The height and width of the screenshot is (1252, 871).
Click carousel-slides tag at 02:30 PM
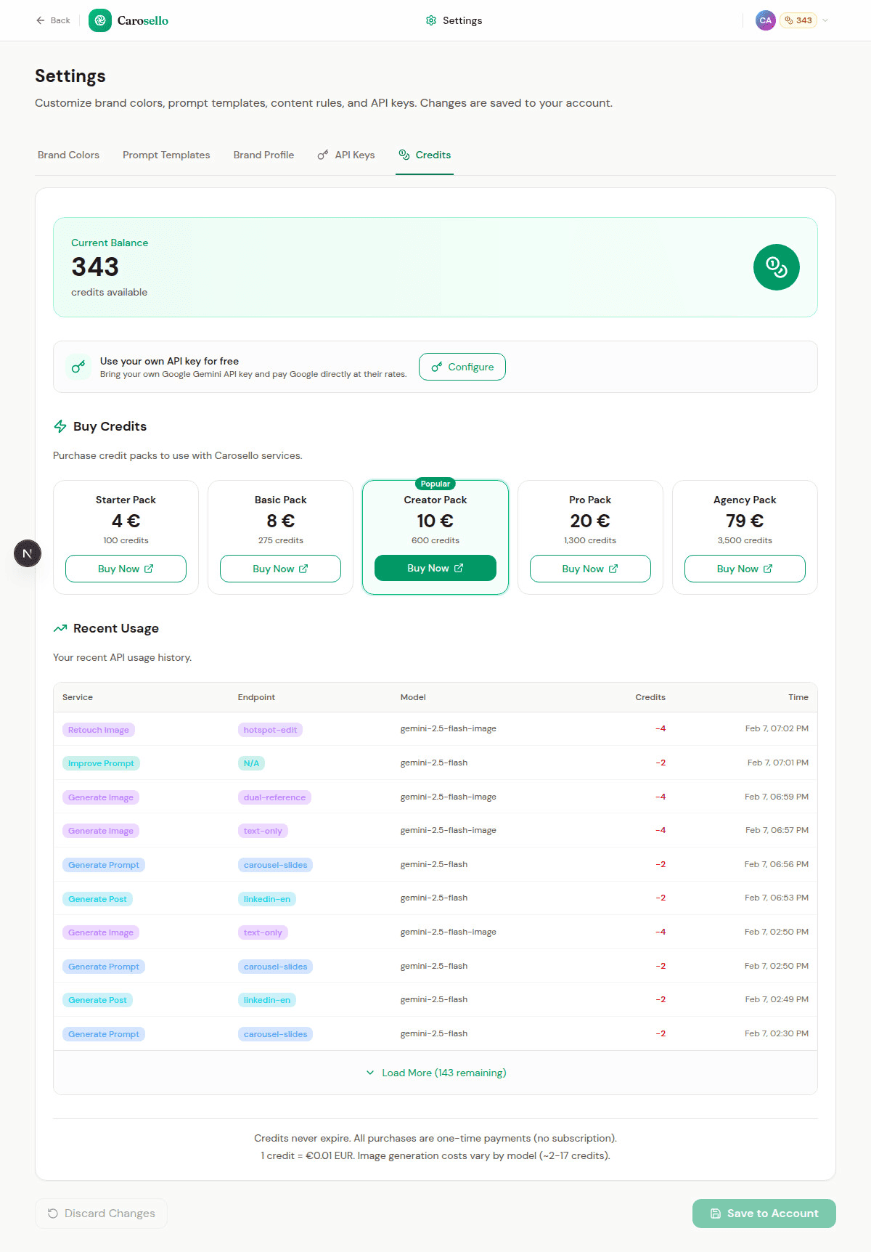point(275,1034)
